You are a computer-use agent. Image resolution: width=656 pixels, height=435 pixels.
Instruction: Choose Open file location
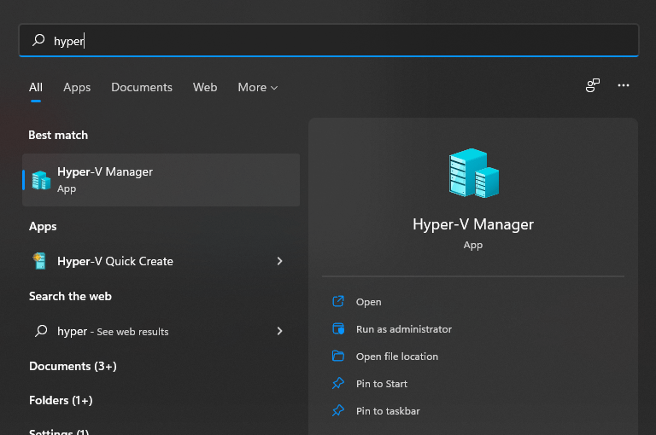tap(397, 357)
